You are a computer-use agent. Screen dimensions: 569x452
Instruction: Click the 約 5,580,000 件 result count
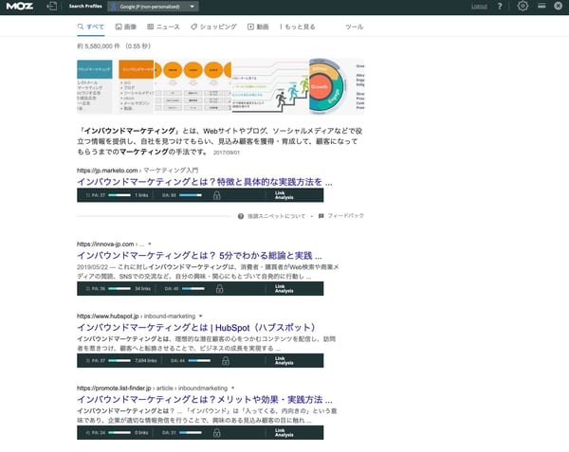pyautogui.click(x=99, y=46)
